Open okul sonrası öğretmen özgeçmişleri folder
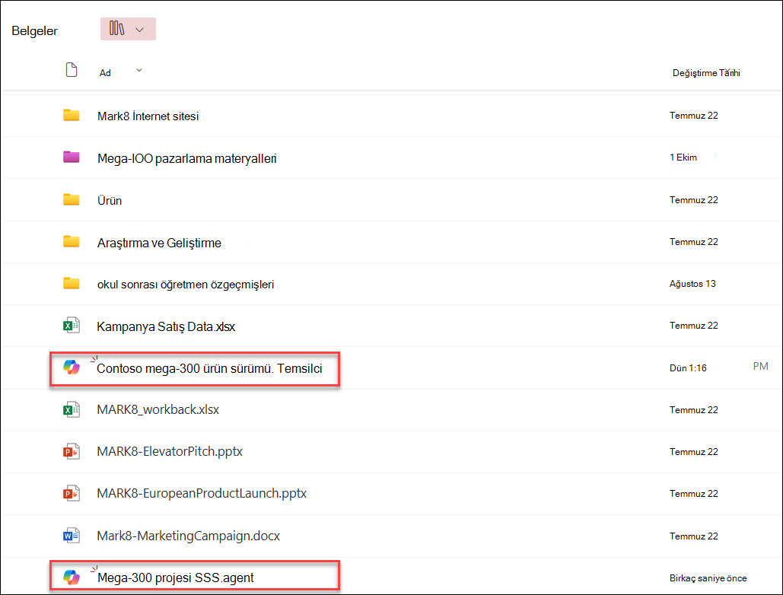783x595 pixels. click(185, 285)
